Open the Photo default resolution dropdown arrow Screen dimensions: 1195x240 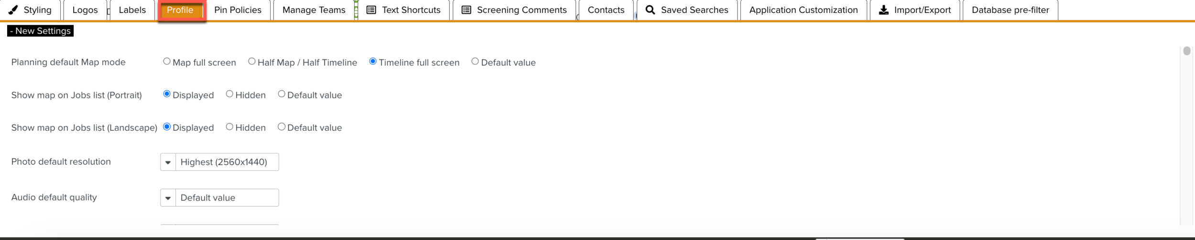coord(168,162)
